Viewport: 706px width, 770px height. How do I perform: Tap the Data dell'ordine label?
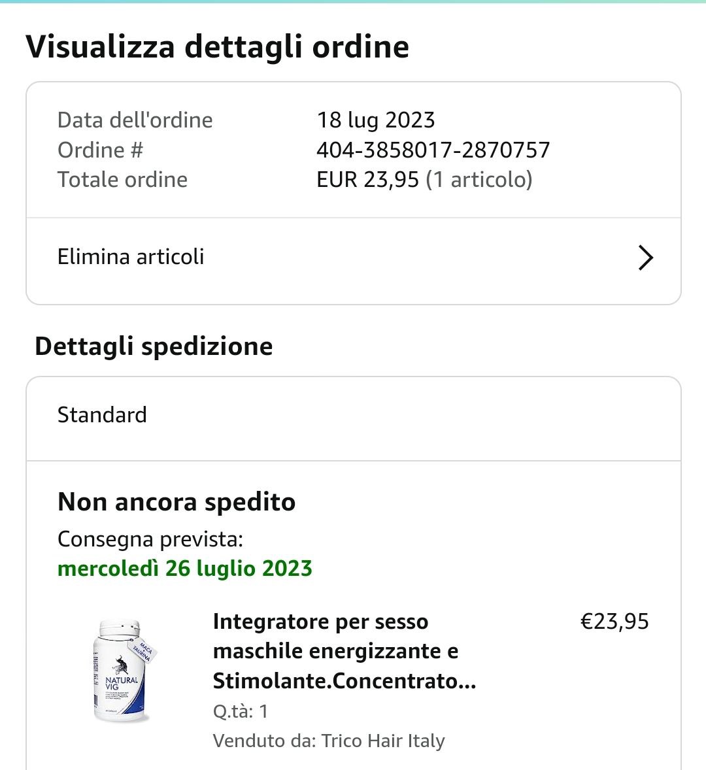point(135,120)
